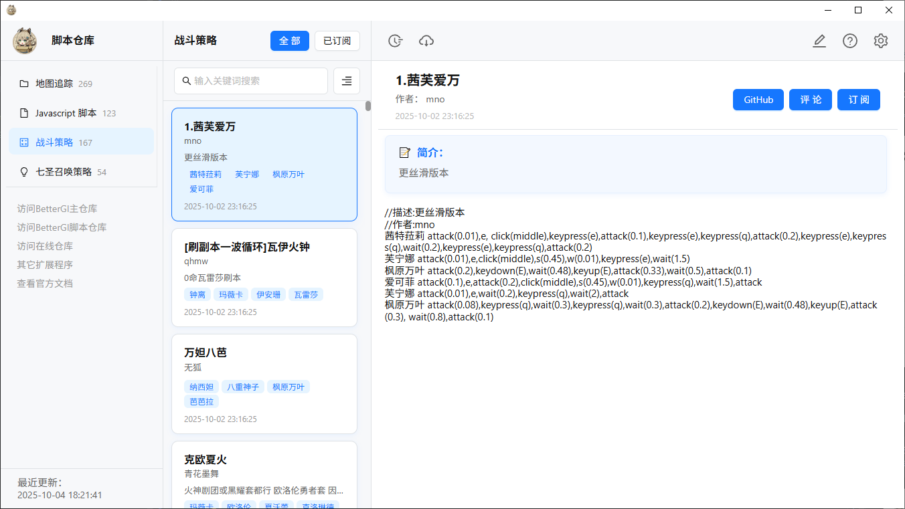Switch to the 已订阅 filter
The width and height of the screenshot is (905, 509).
(x=337, y=41)
